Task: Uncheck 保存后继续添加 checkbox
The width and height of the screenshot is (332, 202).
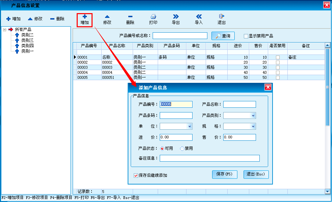Action: 136,175
